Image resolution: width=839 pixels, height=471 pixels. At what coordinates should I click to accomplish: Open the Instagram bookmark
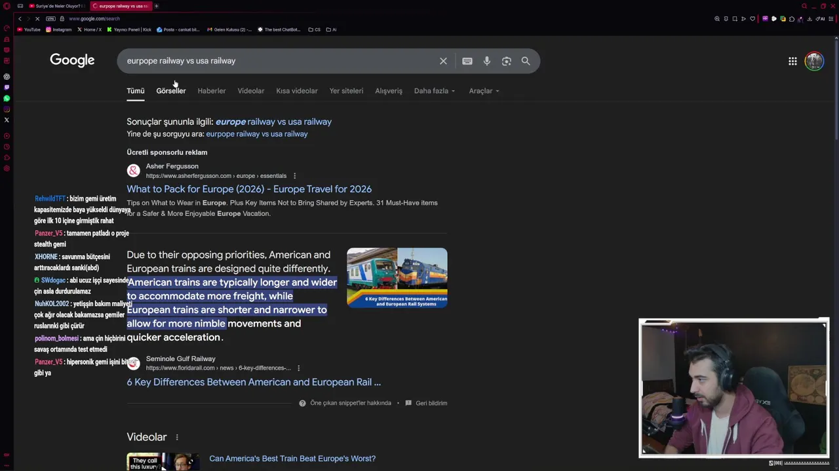point(59,29)
